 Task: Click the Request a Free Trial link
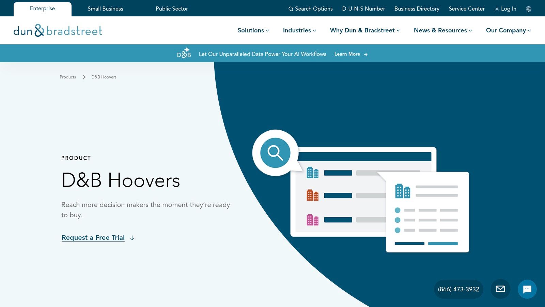[93, 237]
